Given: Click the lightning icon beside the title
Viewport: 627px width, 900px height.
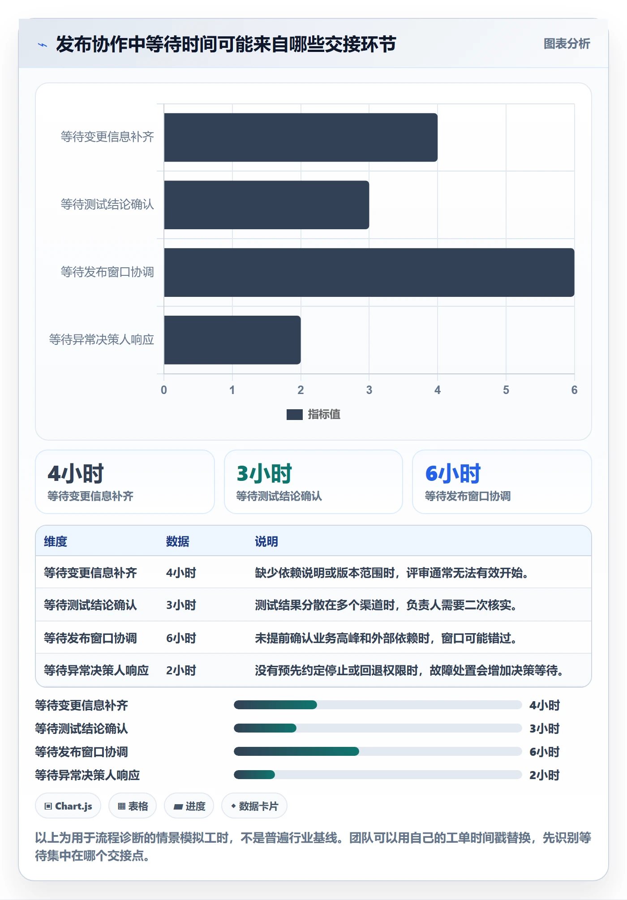Looking at the screenshot, I should tap(43, 45).
